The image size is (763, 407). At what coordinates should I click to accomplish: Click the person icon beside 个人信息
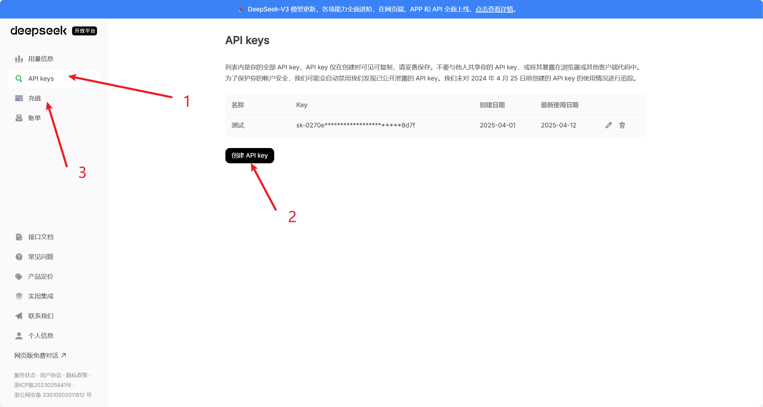point(19,336)
